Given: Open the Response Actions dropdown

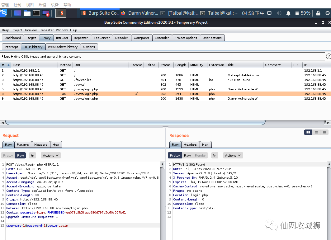Looking at the screenshot, I should tap(233, 155).
